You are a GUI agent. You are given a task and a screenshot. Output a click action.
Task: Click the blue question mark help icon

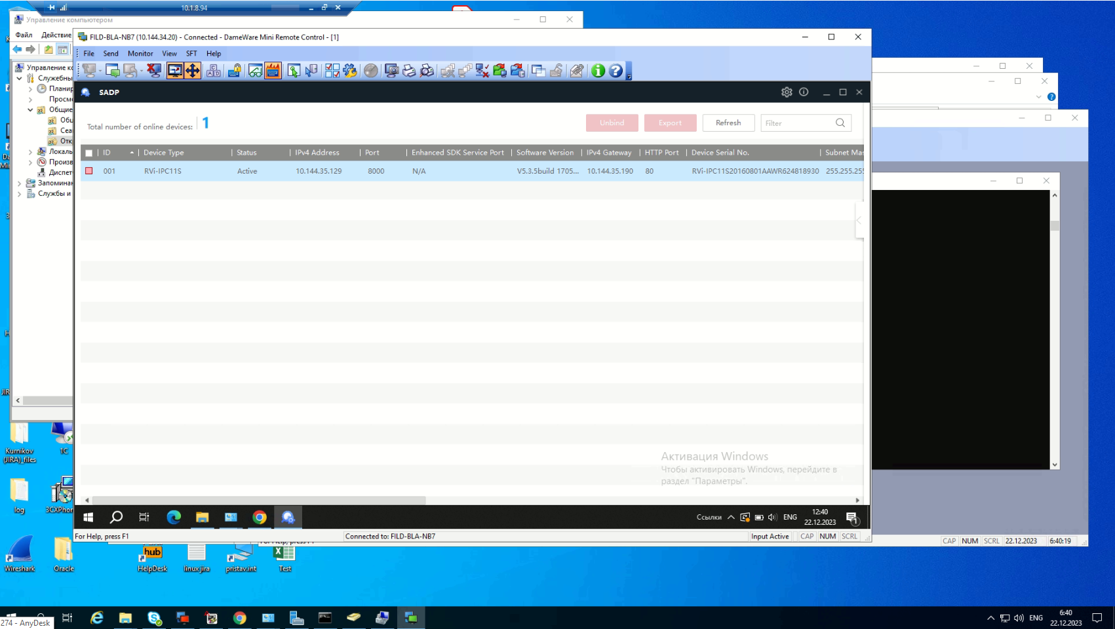(x=616, y=71)
